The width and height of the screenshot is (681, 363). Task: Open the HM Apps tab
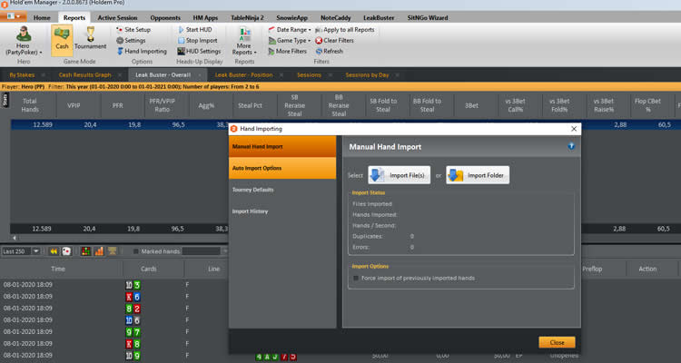(205, 18)
